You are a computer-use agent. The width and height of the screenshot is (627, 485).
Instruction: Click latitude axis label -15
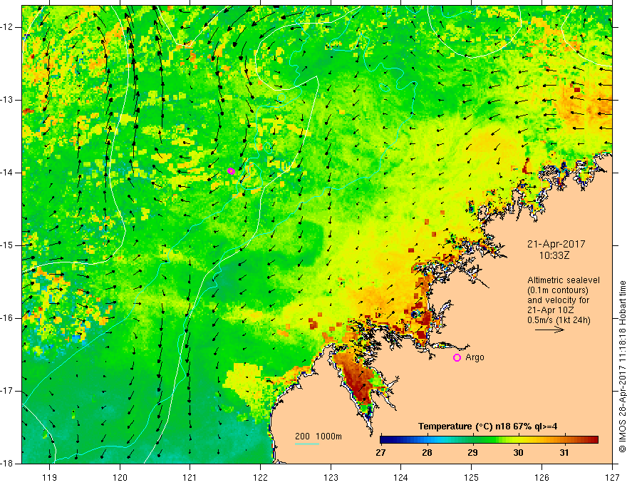click(x=7, y=245)
